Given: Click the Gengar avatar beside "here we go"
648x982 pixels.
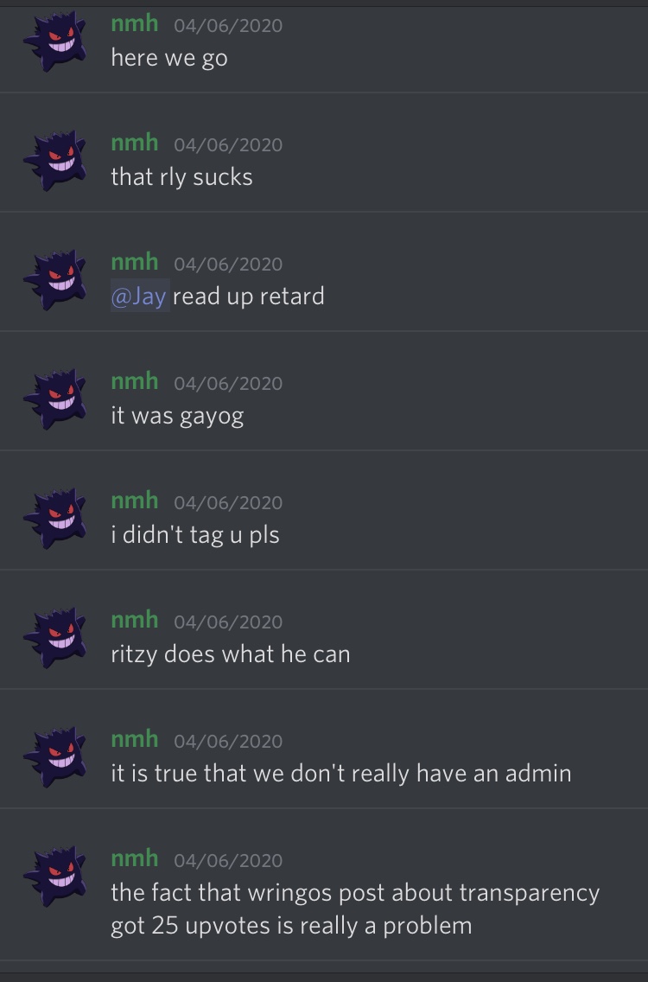Looking at the screenshot, I should pos(55,42).
